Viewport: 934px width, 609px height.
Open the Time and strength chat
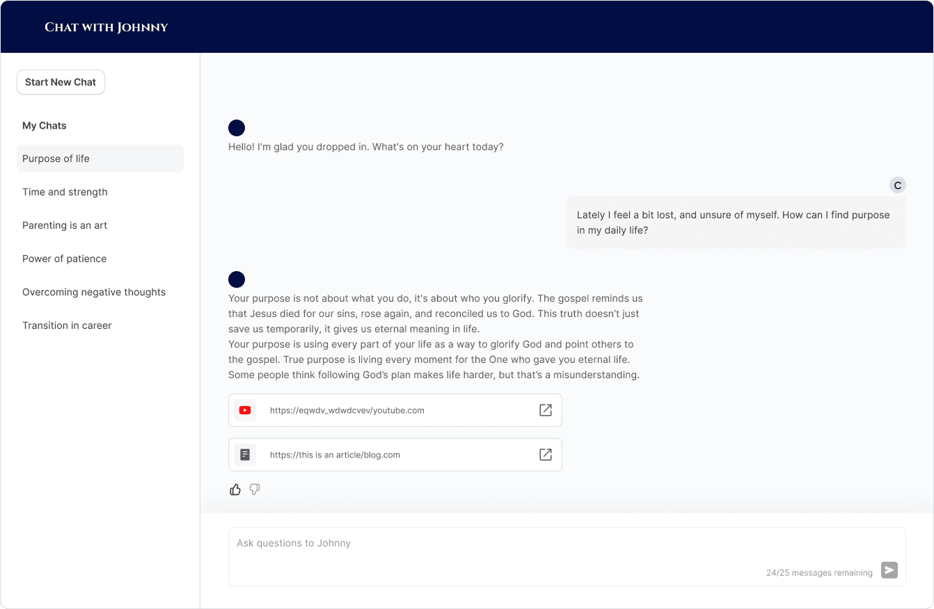pyautogui.click(x=100, y=192)
